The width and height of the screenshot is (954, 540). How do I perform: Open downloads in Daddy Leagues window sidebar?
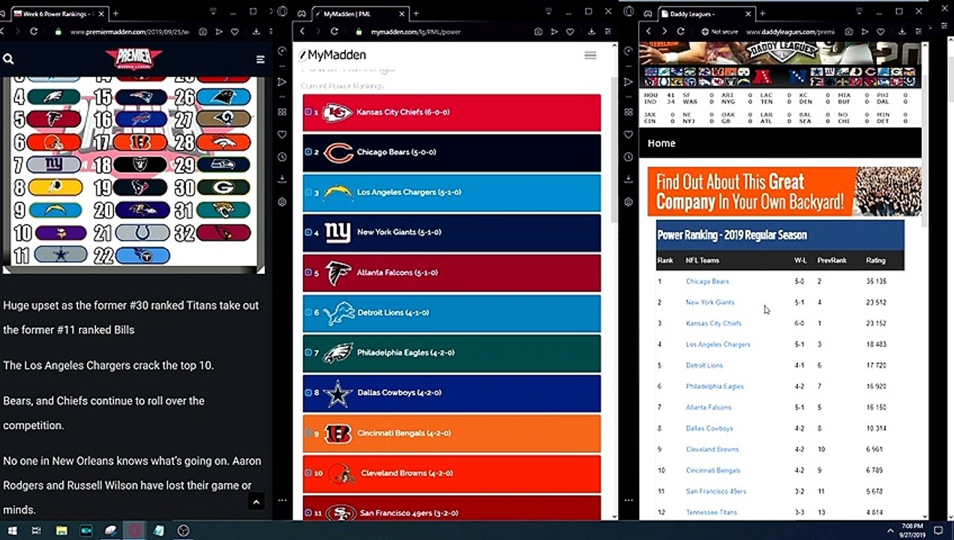pyautogui.click(x=628, y=179)
